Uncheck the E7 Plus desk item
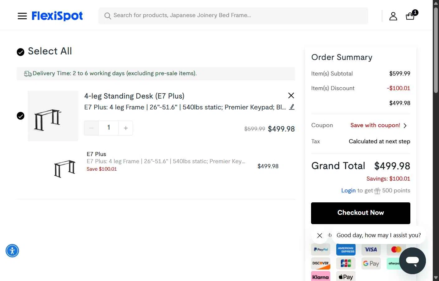This screenshot has width=439, height=281. coord(21,116)
